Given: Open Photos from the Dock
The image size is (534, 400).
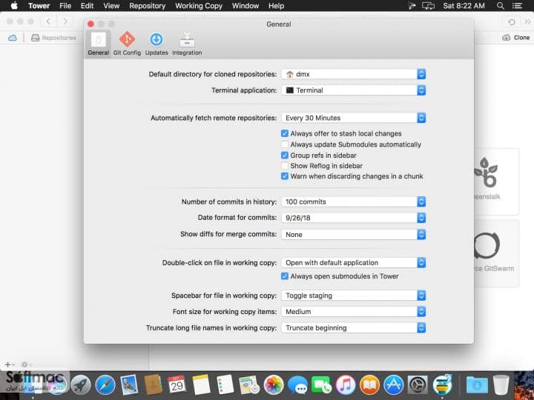Looking at the screenshot, I should pyautogui.click(x=274, y=384).
